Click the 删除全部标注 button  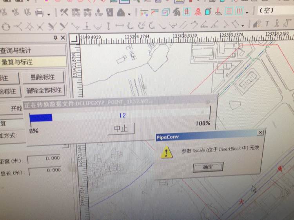pyautogui.click(x=44, y=90)
